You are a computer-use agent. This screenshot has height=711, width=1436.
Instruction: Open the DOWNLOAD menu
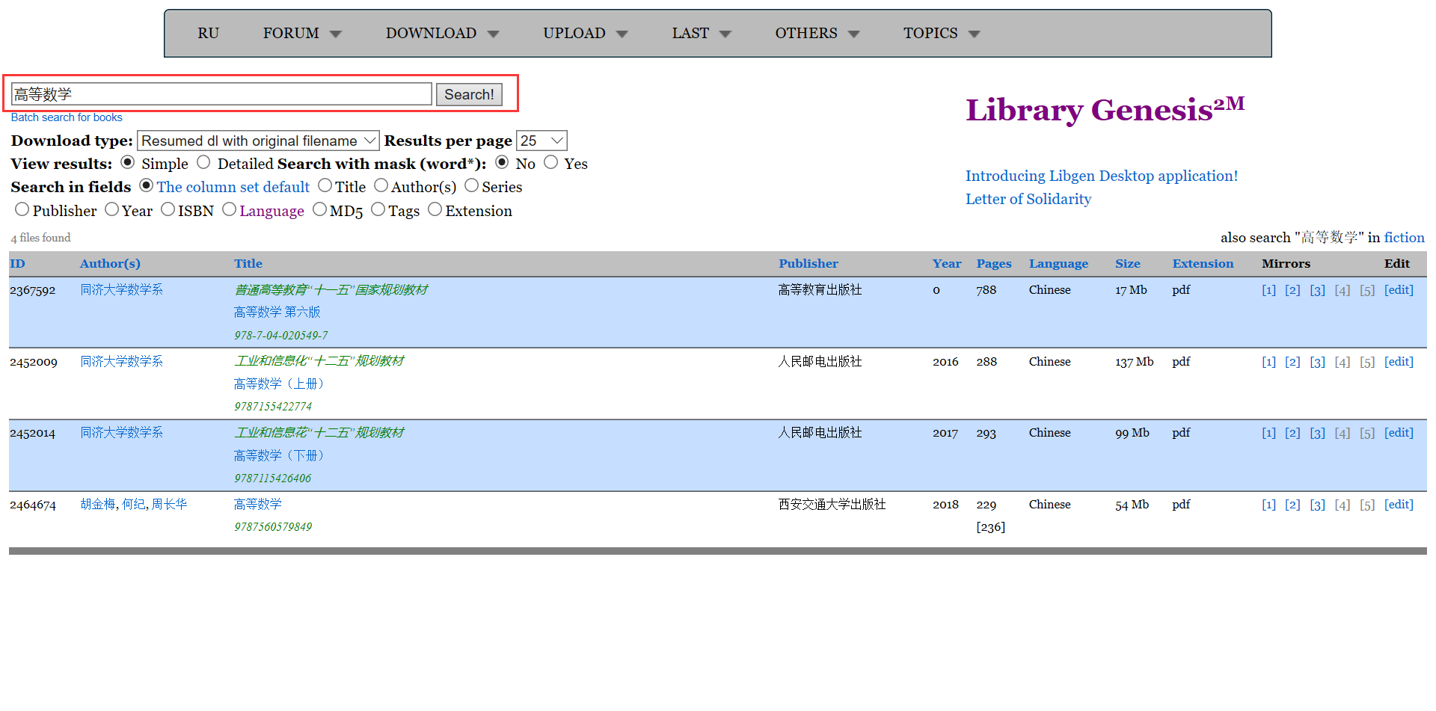(x=441, y=34)
